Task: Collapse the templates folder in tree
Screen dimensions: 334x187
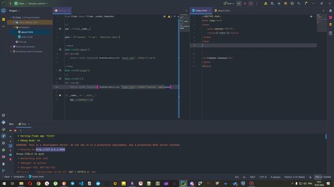Action: click(14, 27)
